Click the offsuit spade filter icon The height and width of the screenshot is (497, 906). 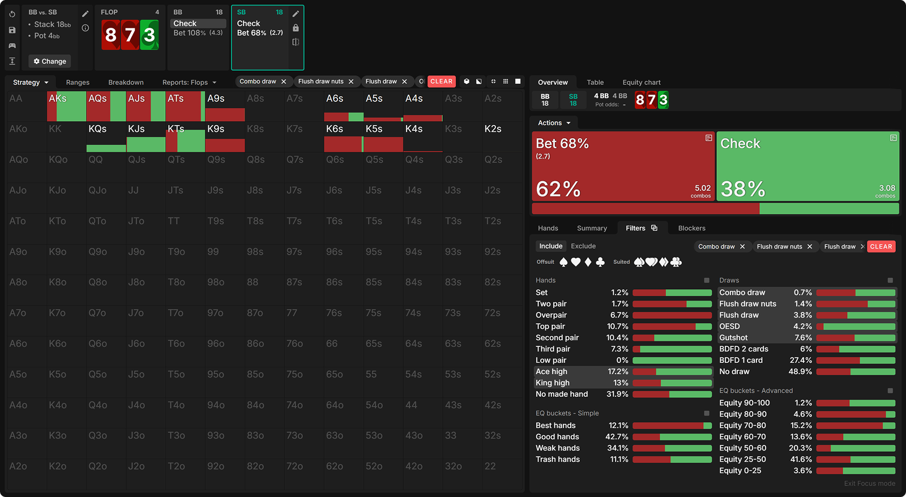tap(563, 262)
